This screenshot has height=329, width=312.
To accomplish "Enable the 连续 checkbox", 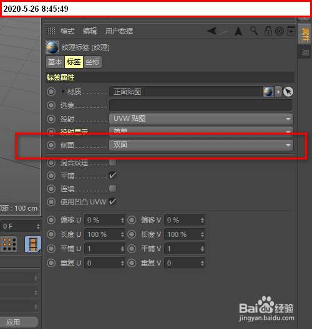I will pyautogui.click(x=112, y=188).
